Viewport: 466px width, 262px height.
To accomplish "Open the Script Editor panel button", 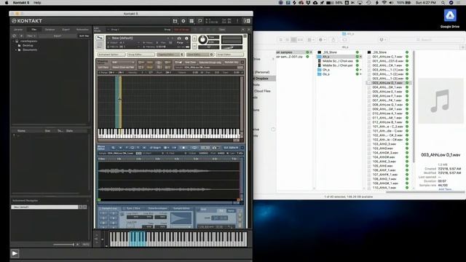I will (230, 55).
